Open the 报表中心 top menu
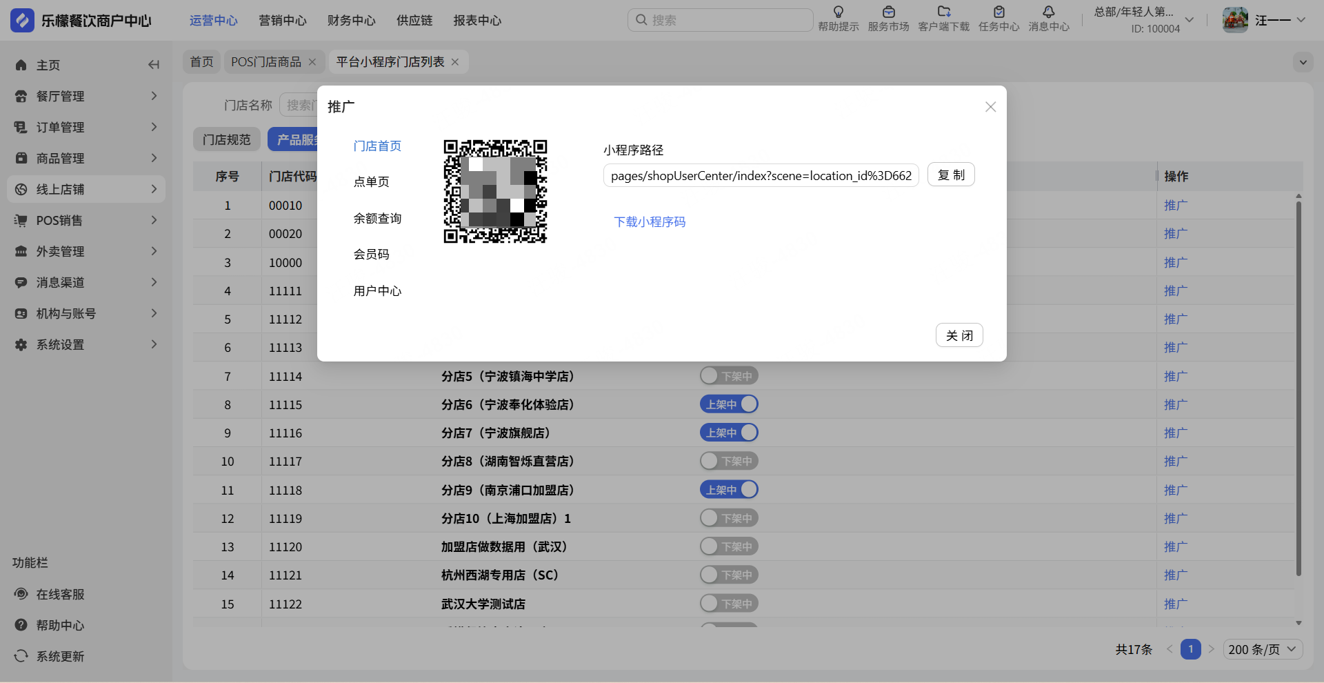1324x683 pixels. click(x=477, y=21)
